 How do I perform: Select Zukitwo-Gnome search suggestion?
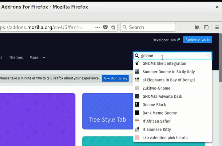pyautogui.click(x=156, y=88)
